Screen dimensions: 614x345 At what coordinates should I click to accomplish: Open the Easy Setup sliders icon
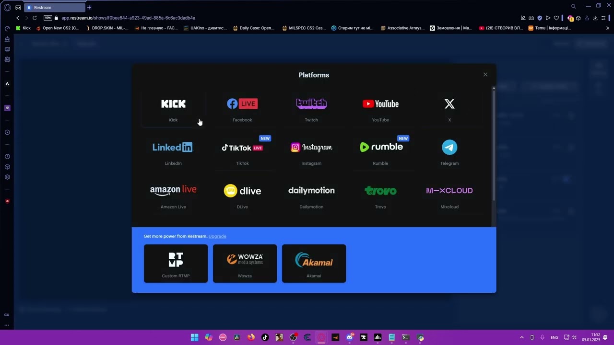(603, 18)
